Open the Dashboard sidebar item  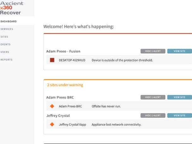9,21
